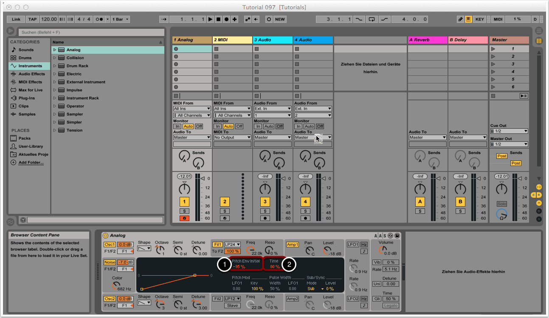Click the Stop button in the transport
Image resolution: width=549 pixels, height=318 pixels.
(x=218, y=19)
